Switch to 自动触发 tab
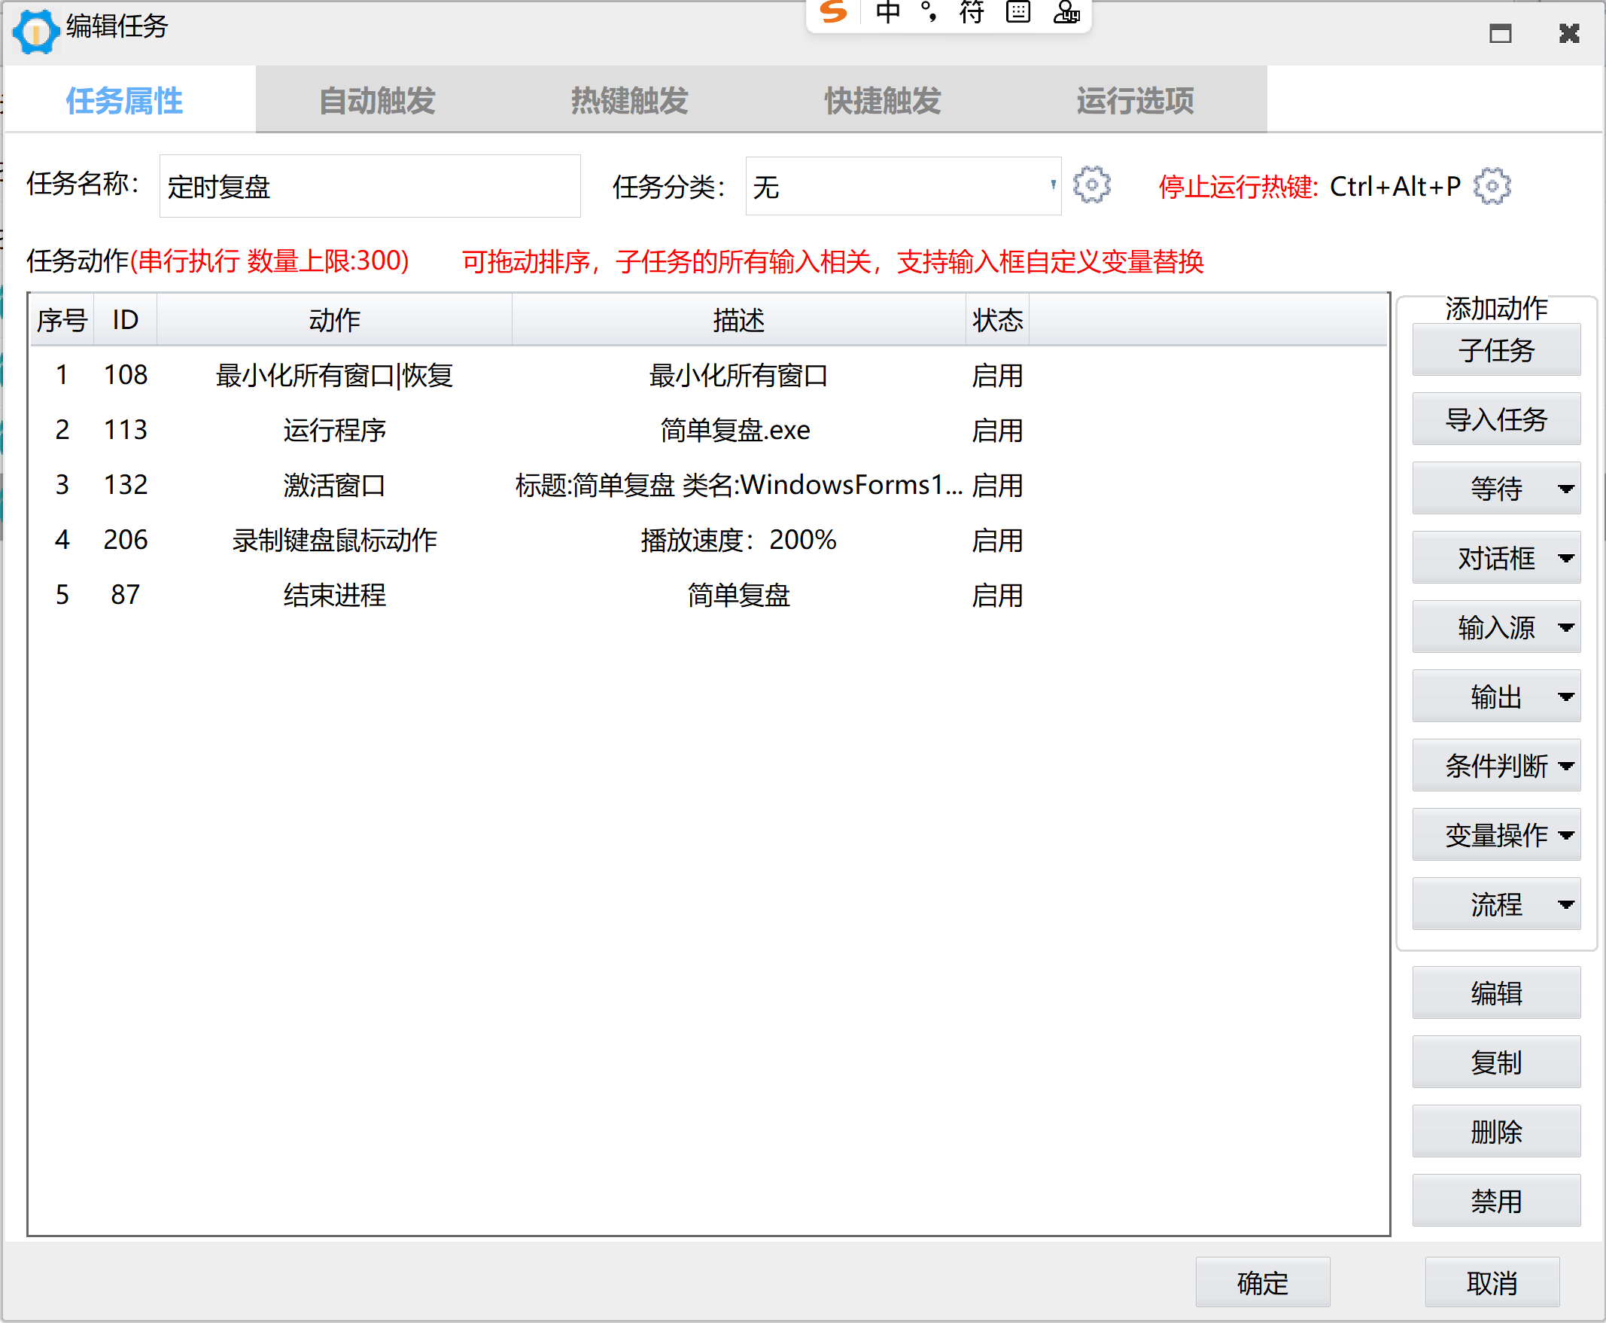This screenshot has width=1606, height=1323. (377, 101)
